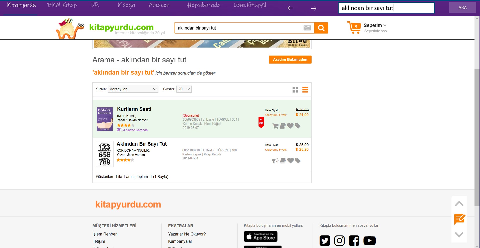Open Aklından Bir Sayı Tut cover thumbnail

click(105, 154)
